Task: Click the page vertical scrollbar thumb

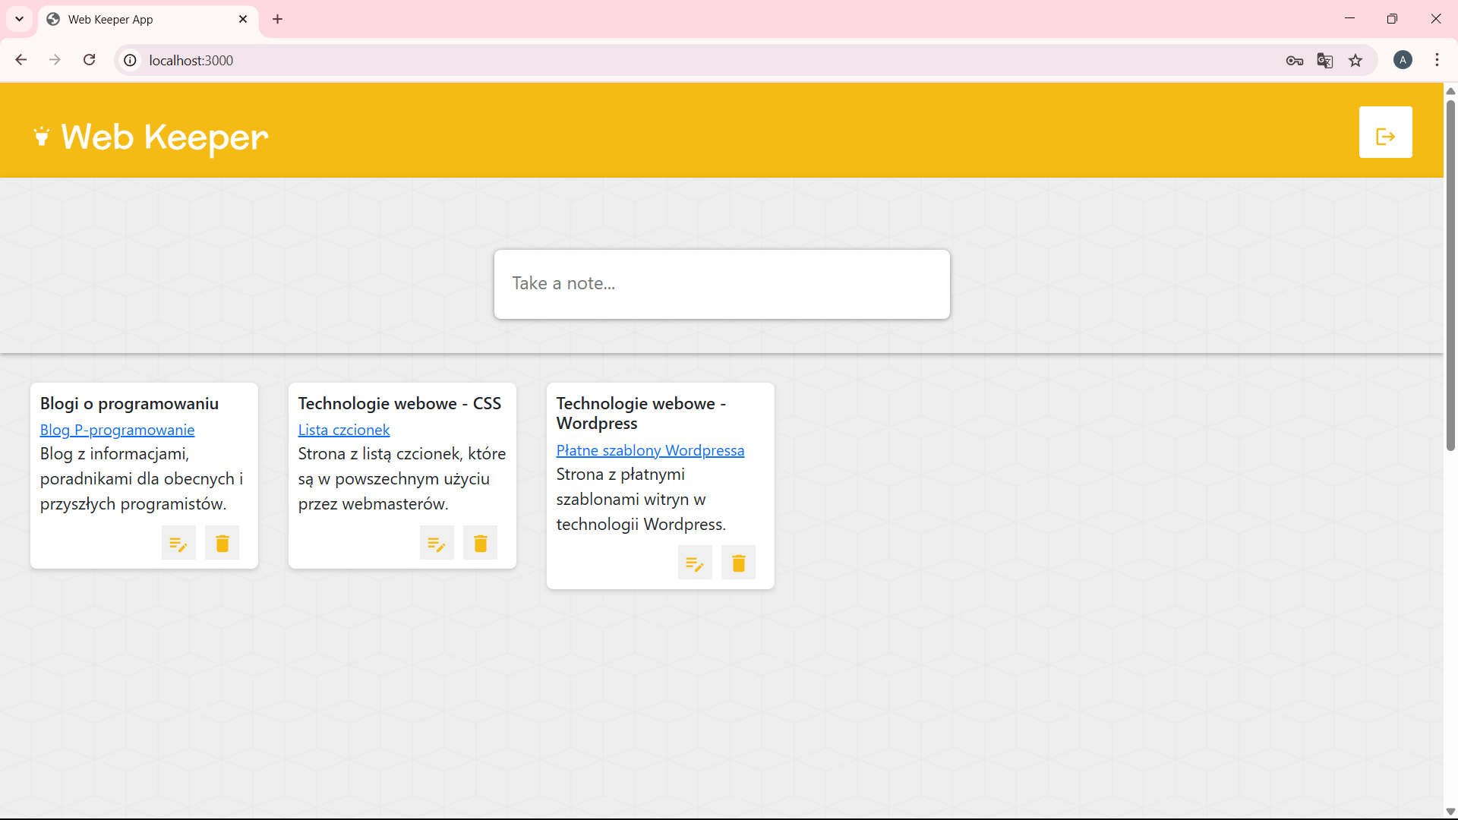Action: coord(1450,273)
